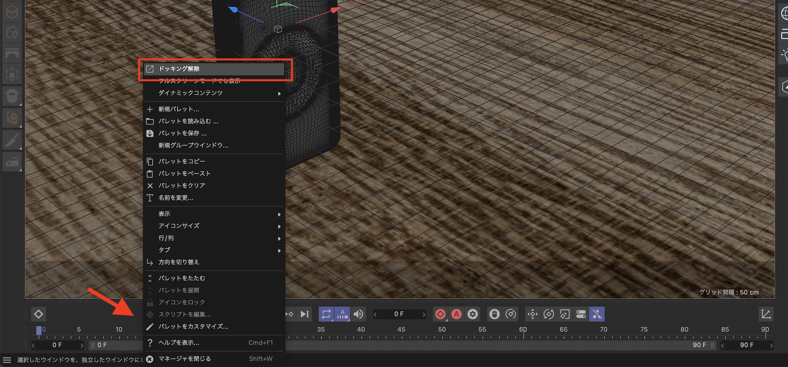Open keyframe settings gear icon

(x=472, y=314)
